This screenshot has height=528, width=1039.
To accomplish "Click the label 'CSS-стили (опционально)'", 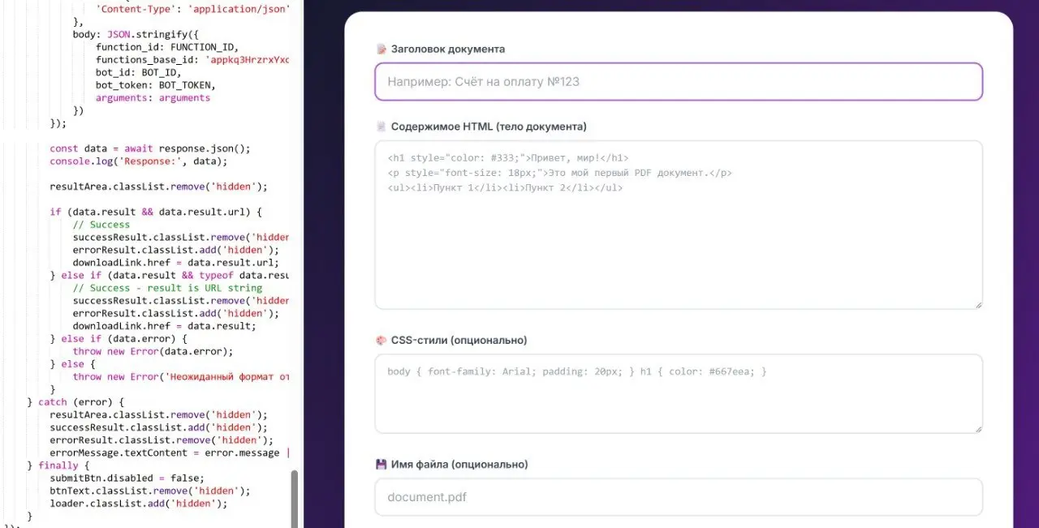I will click(459, 341).
